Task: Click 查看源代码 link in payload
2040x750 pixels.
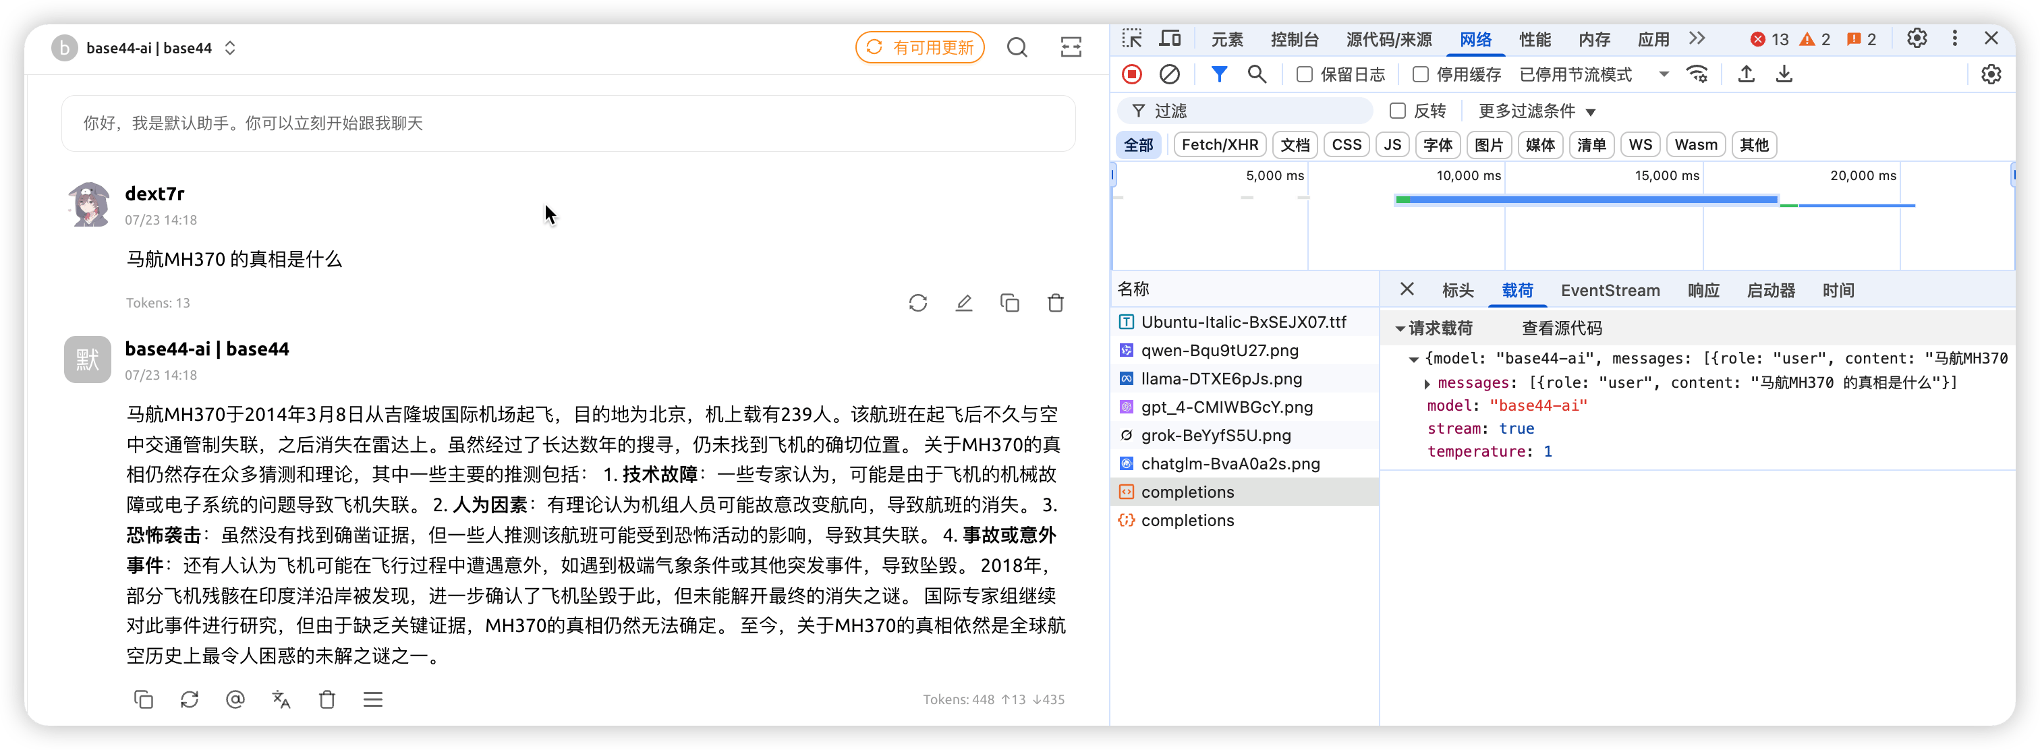Action: pyautogui.click(x=1561, y=328)
